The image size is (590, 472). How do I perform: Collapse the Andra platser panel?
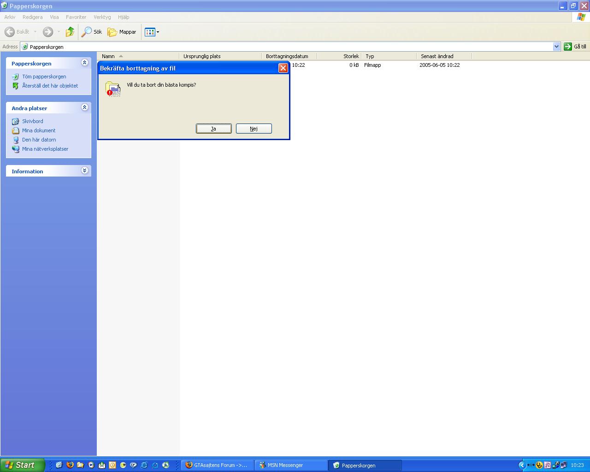pyautogui.click(x=84, y=107)
